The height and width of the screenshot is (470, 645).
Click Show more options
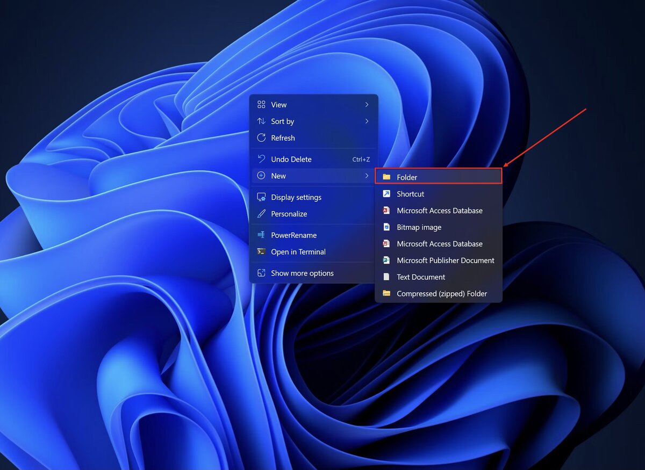pos(313,273)
